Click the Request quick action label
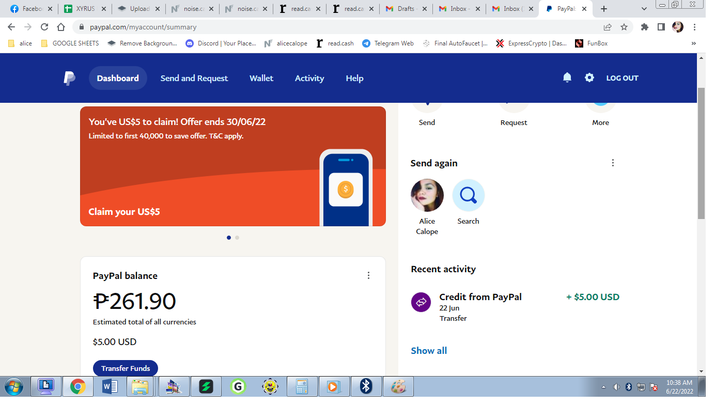The image size is (715, 405). point(514,122)
